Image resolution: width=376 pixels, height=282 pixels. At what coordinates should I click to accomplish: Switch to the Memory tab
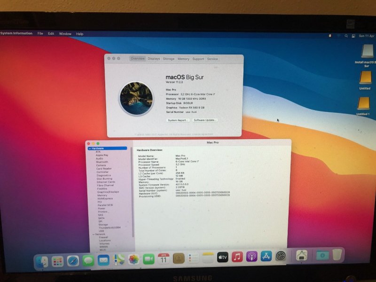pos(183,59)
